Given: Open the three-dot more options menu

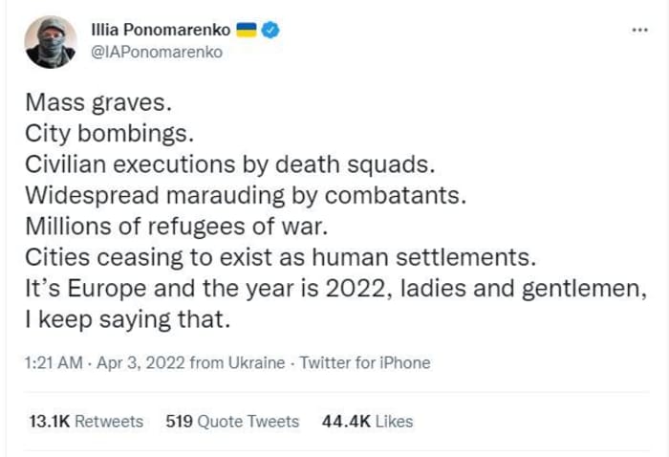Looking at the screenshot, I should (640, 30).
